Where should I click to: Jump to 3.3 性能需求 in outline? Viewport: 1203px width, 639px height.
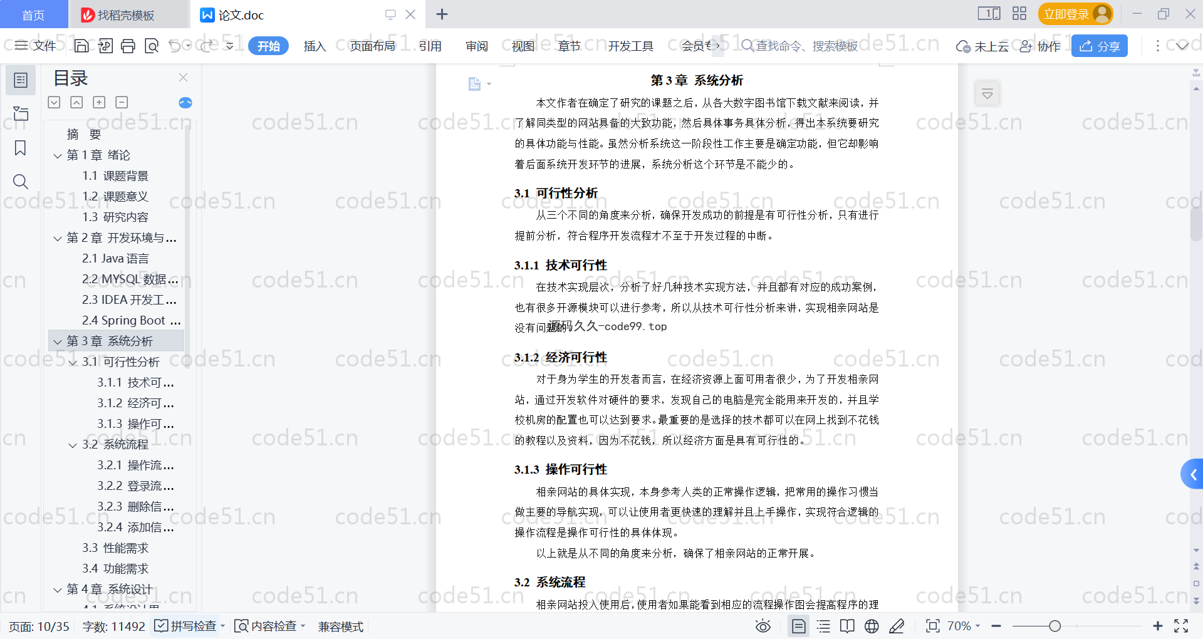(116, 548)
